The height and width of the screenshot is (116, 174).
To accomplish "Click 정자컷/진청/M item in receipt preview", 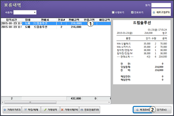I will [125, 53].
